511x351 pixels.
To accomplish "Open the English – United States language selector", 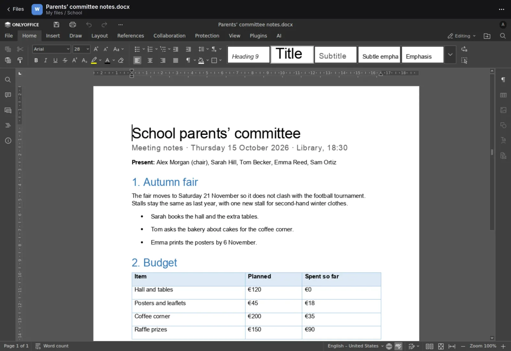I will tap(355, 346).
